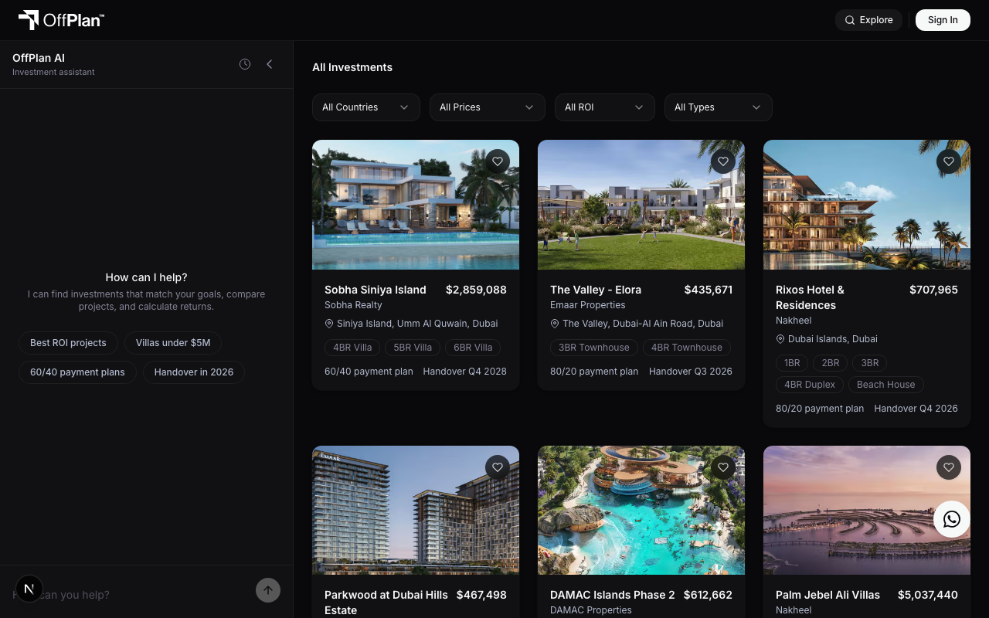Open the All Types dropdown
Viewport: 989px width, 618px height.
tap(719, 107)
